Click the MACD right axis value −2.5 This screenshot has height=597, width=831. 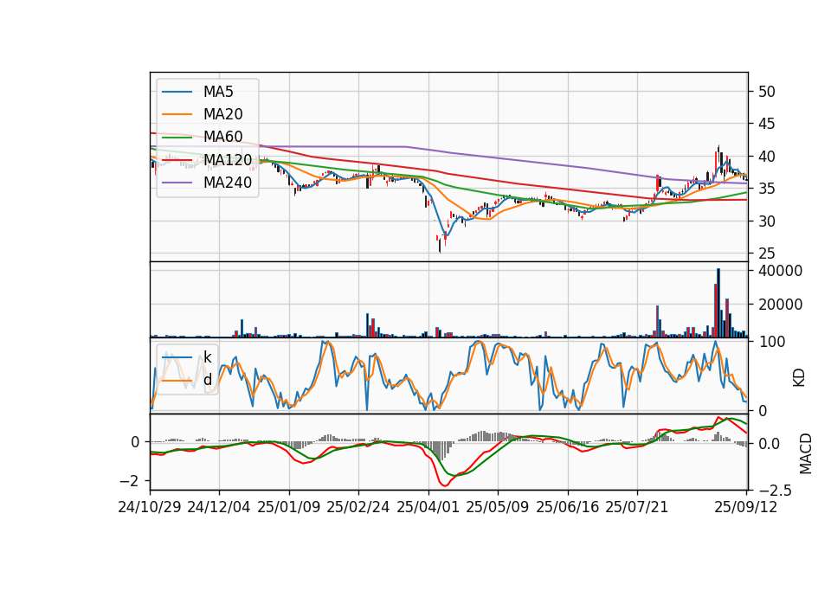coord(775,491)
